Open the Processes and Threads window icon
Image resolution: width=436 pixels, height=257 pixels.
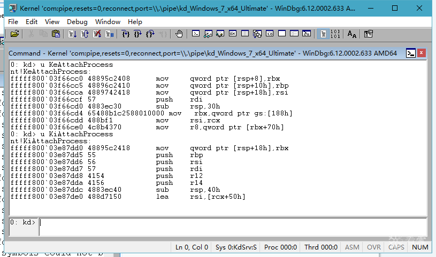tap(294, 34)
